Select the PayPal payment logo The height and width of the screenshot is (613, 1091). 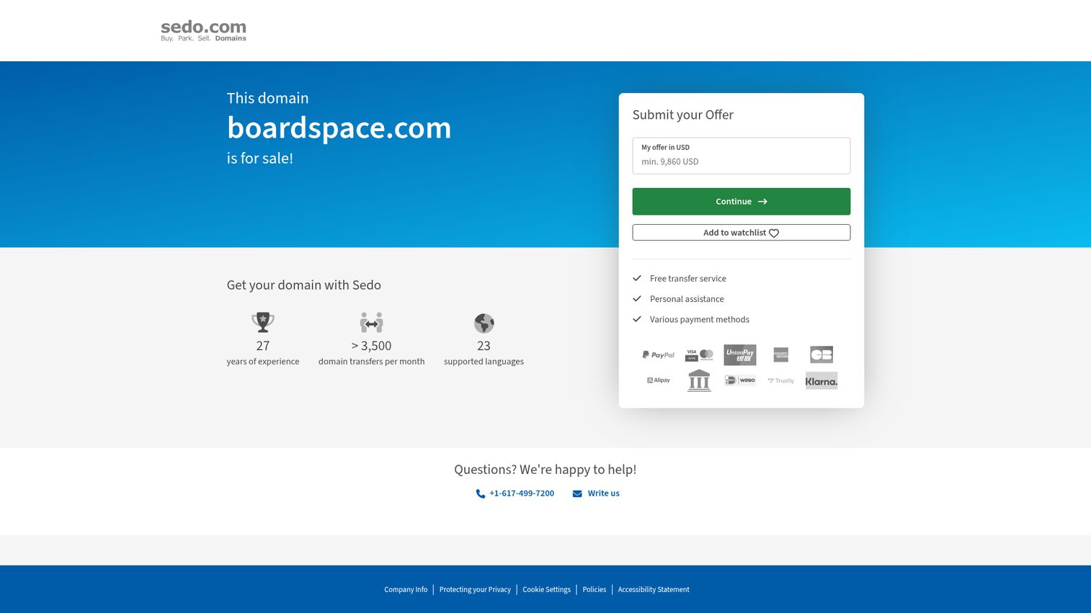pos(659,354)
